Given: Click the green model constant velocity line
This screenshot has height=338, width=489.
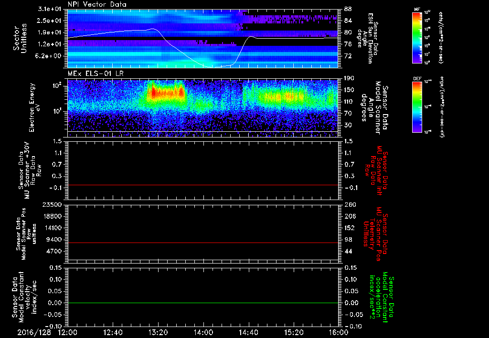Looking at the screenshot, I should pos(202,303).
